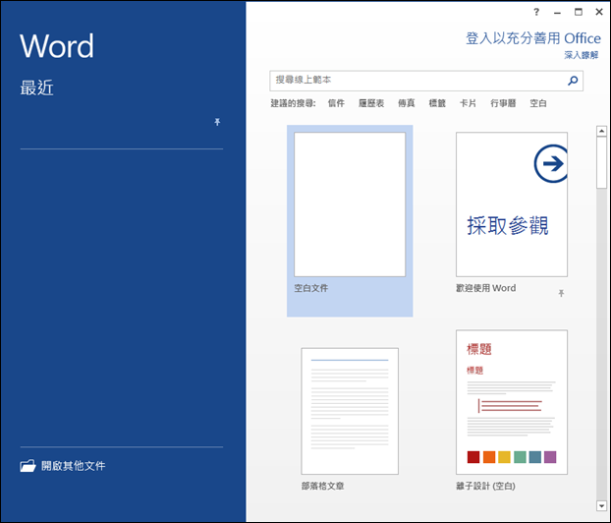
Task: Search suggested category 信件
Action: (x=336, y=103)
